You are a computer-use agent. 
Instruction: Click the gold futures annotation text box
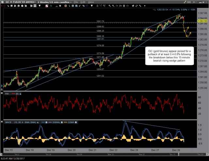point(169,56)
